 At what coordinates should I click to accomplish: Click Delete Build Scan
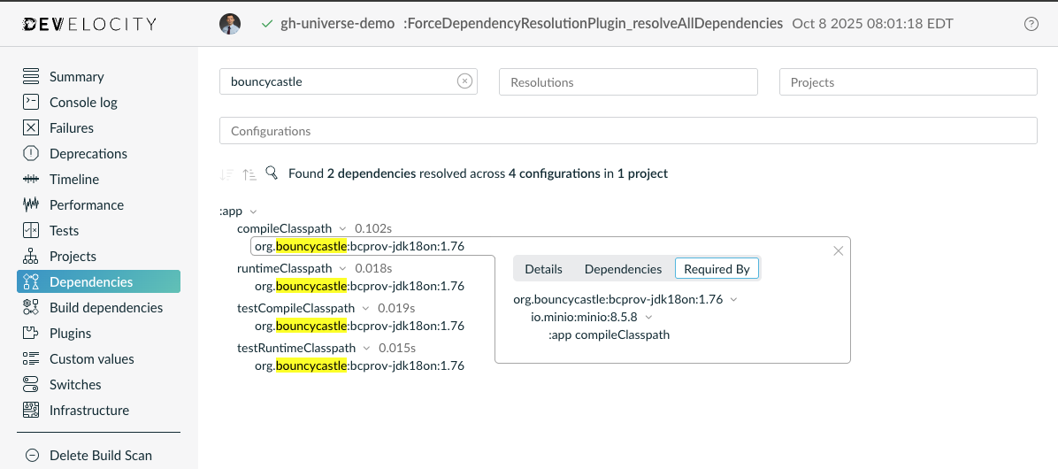tap(100, 456)
